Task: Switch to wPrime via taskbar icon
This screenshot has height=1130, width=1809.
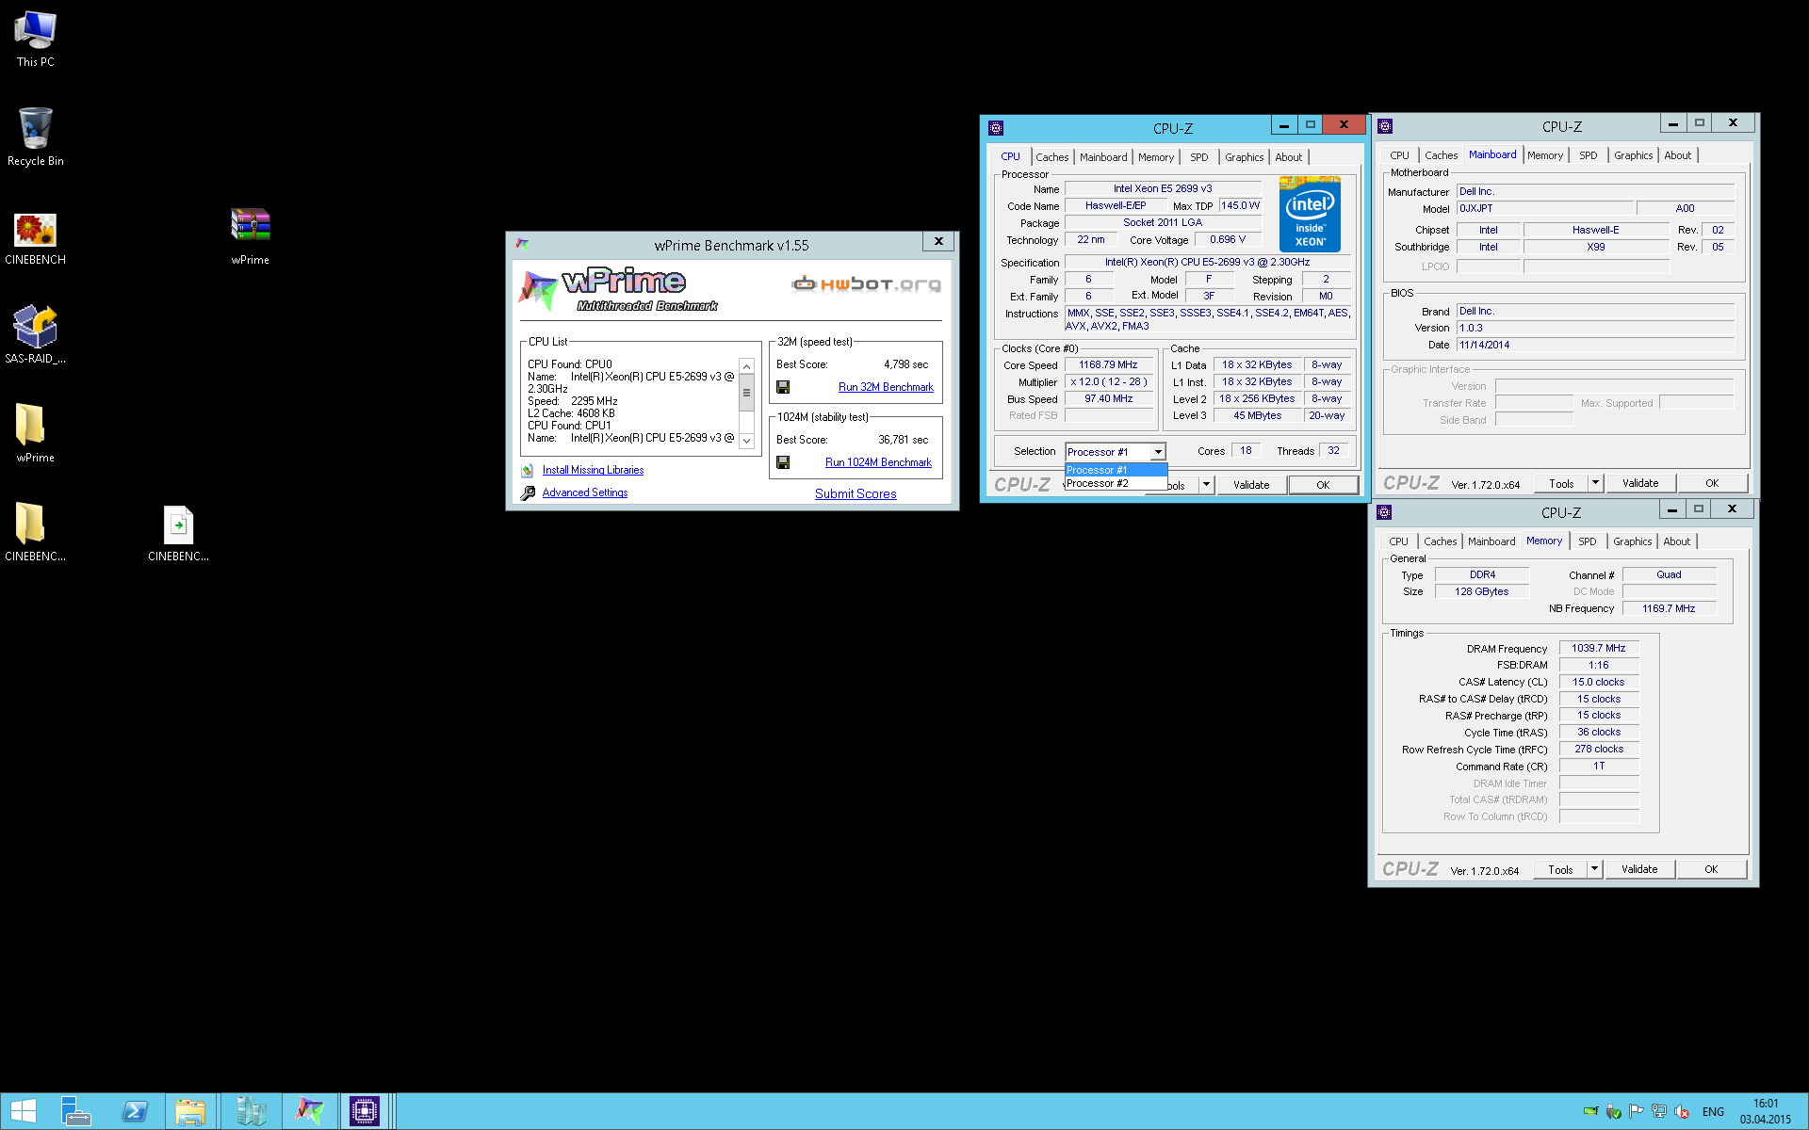Action: click(309, 1111)
